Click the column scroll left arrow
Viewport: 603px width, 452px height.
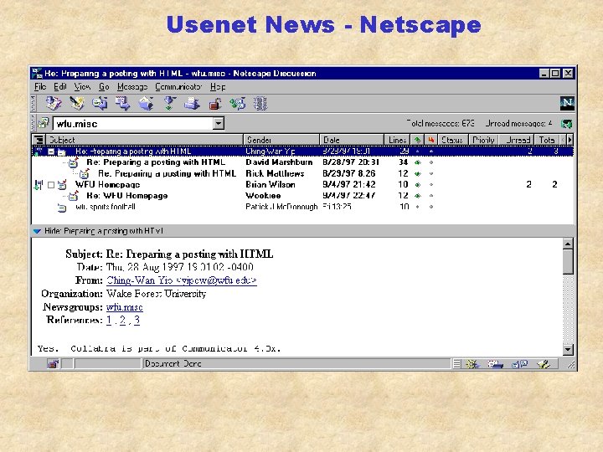pos(563,140)
